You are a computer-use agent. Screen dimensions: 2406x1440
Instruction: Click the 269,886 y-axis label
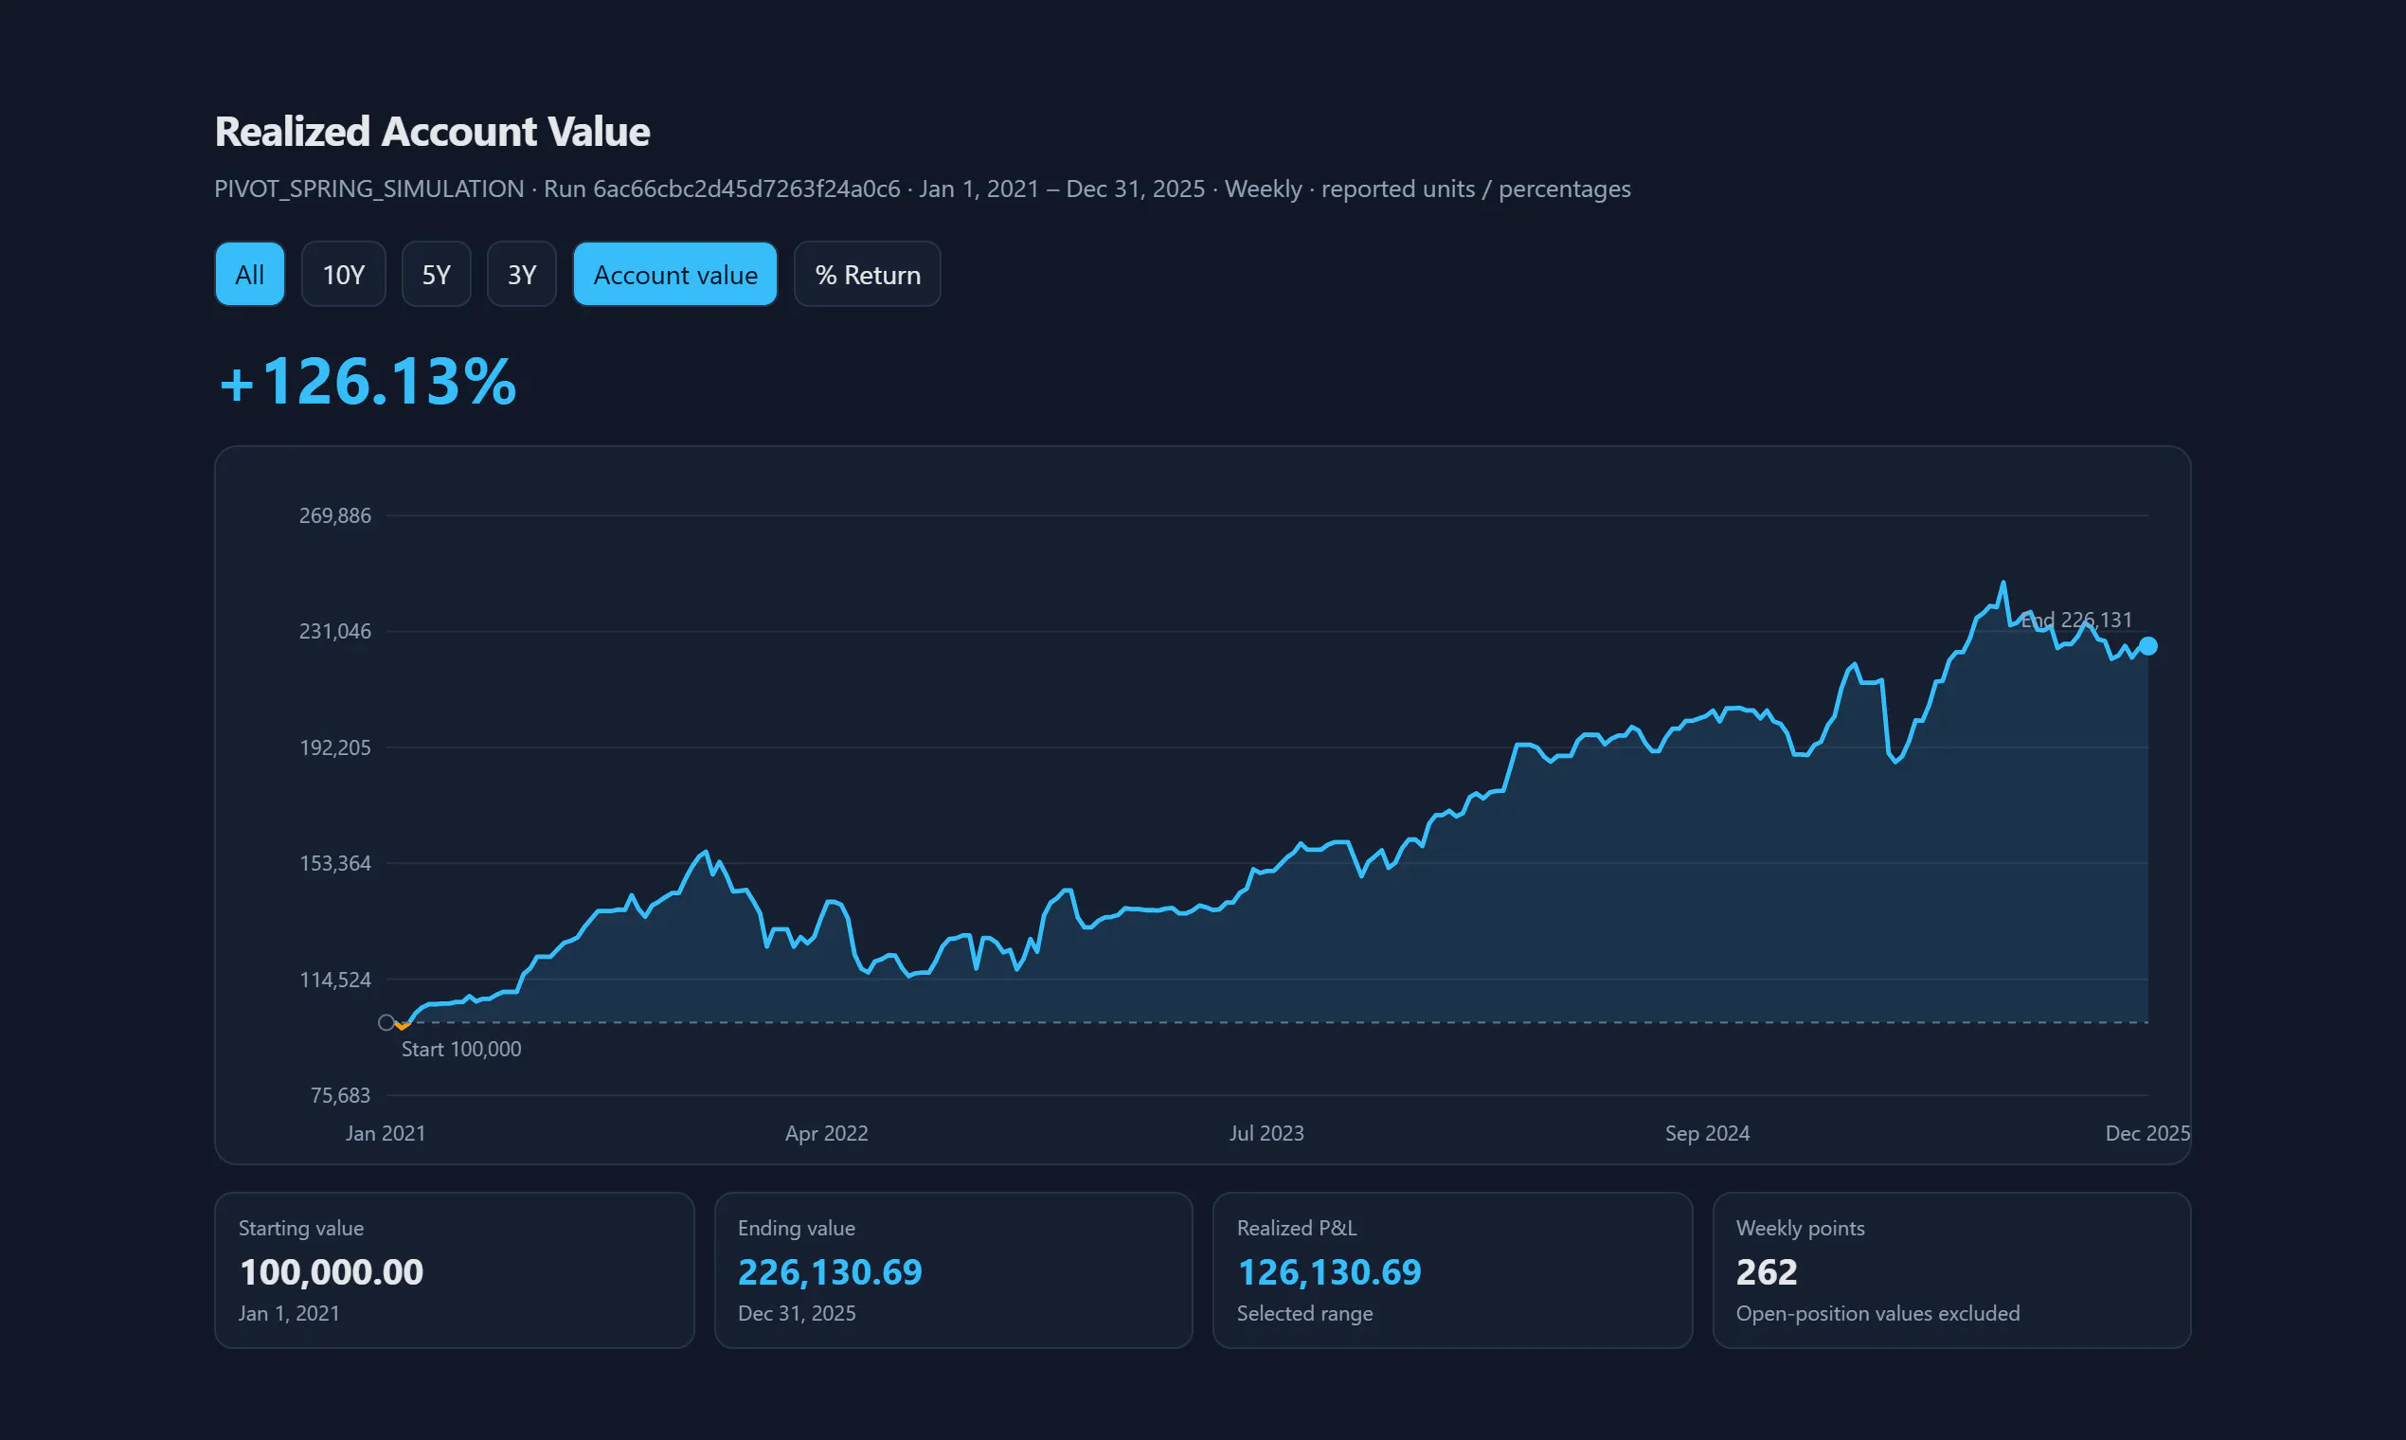tap(334, 515)
